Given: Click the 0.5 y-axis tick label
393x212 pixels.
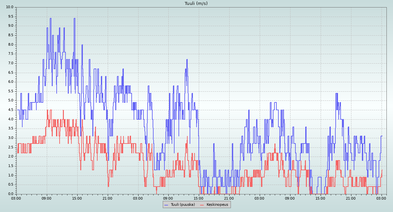Looking at the screenshot, I should pos(10,185).
